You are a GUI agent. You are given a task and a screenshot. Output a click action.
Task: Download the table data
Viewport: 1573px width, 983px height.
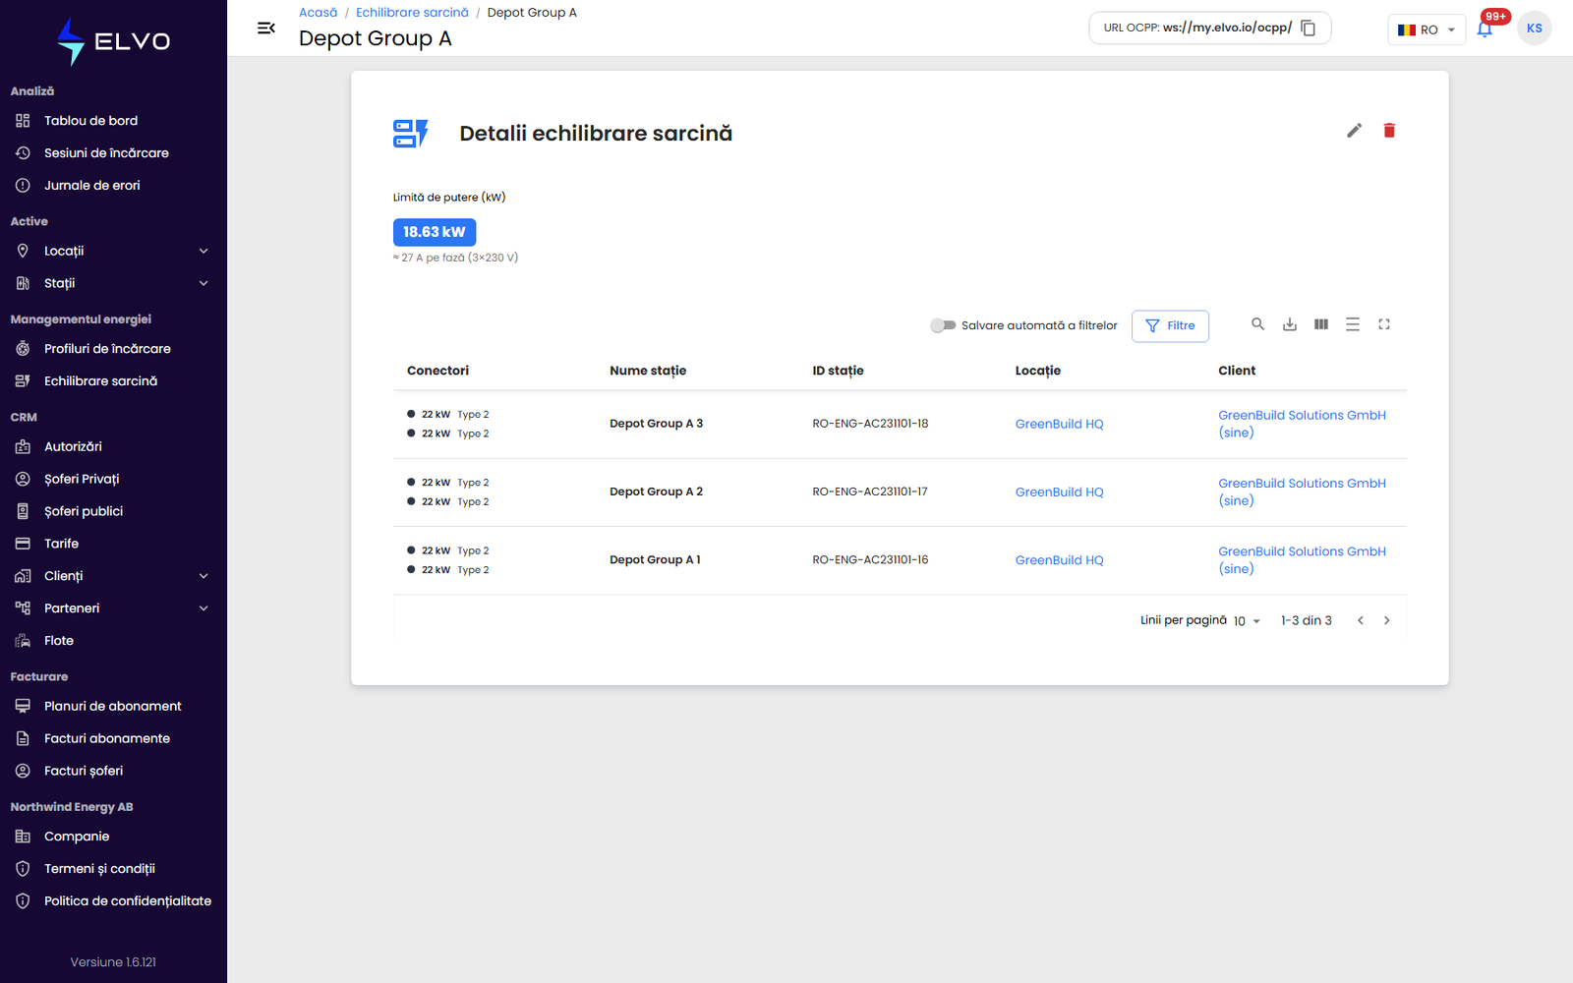click(x=1290, y=324)
